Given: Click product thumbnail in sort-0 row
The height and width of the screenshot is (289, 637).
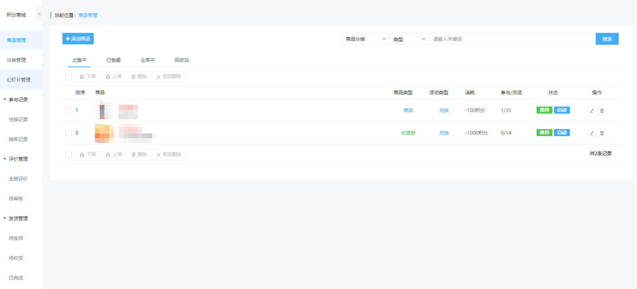Looking at the screenshot, I should point(104,133).
